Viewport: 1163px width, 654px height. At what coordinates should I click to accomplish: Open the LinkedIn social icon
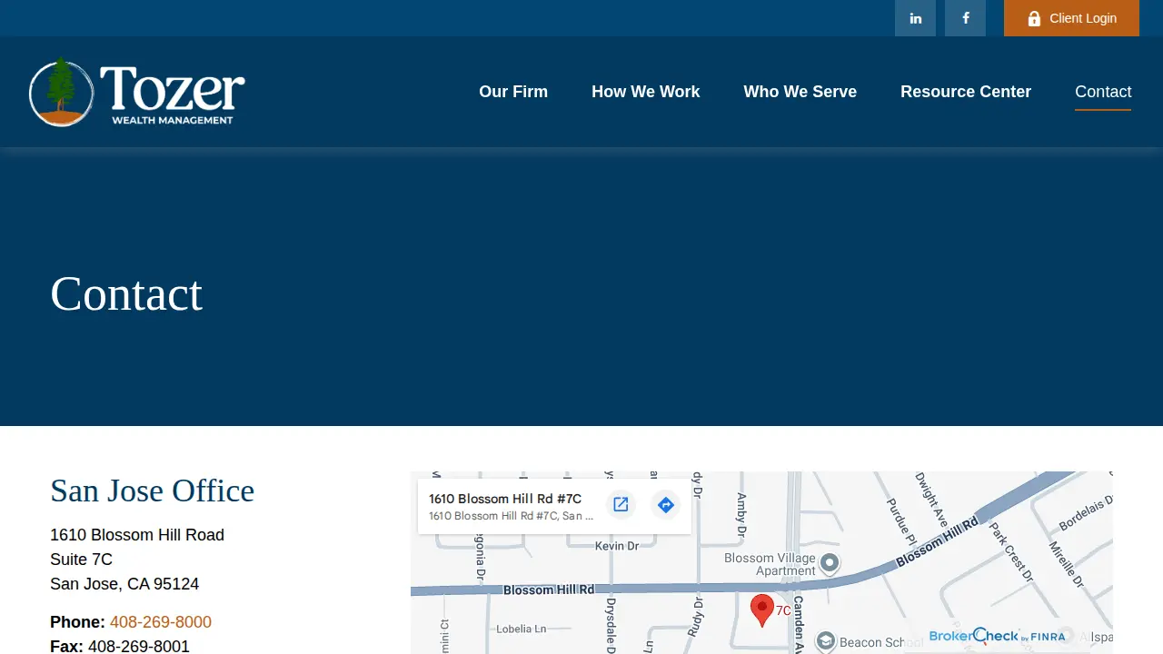[x=915, y=18]
